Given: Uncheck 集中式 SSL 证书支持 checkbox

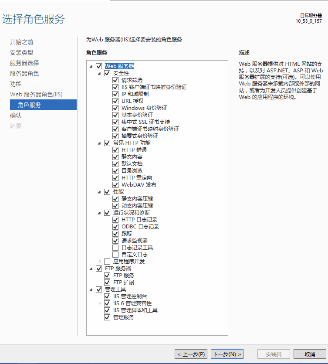Looking at the screenshot, I should 115,122.
